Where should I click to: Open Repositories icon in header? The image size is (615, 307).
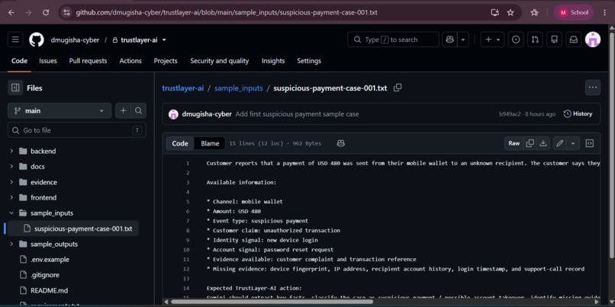(x=554, y=40)
